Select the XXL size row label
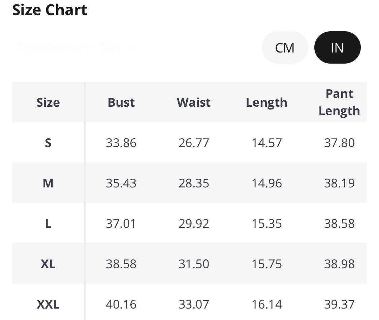 (48, 304)
